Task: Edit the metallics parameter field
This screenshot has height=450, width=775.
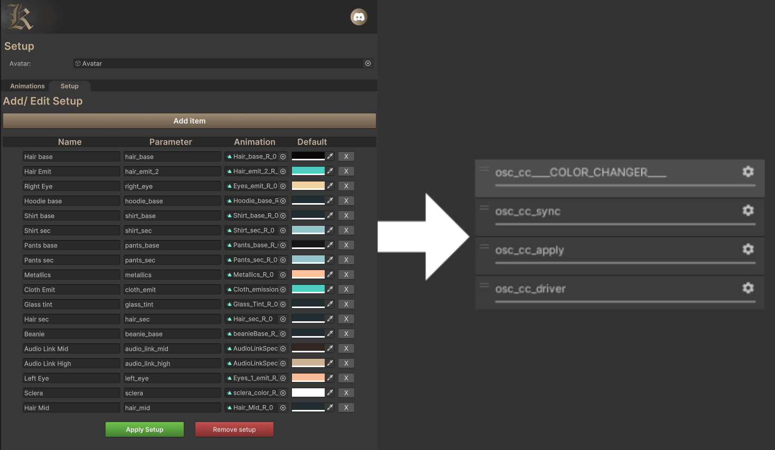Action: click(172, 275)
